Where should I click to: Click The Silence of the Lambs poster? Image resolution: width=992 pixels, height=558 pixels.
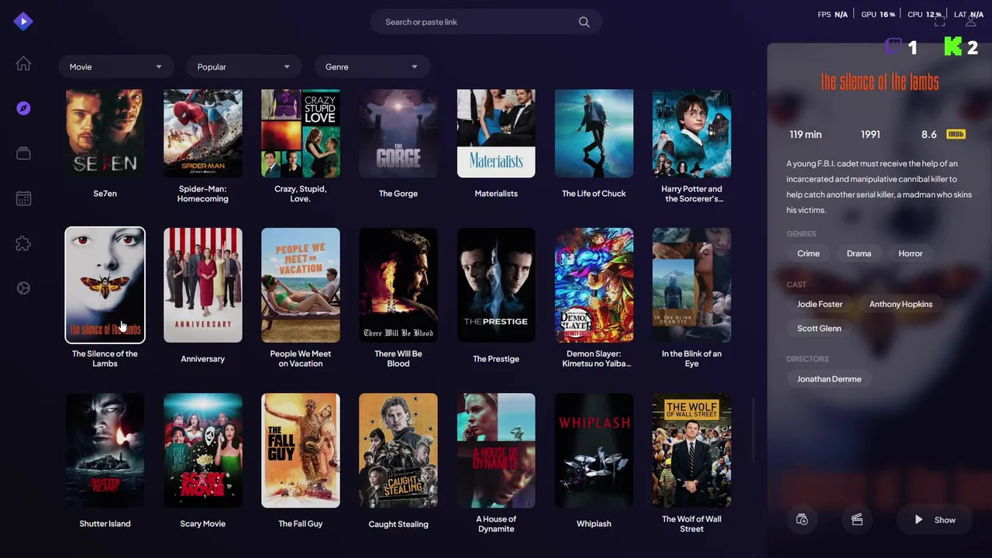pyautogui.click(x=105, y=285)
